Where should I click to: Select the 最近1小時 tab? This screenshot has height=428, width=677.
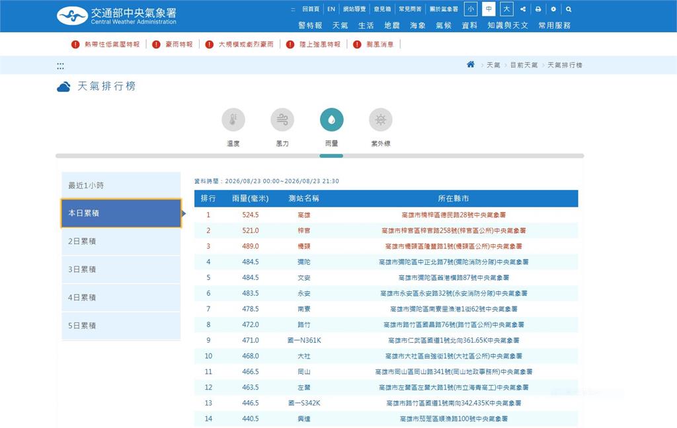click(x=121, y=185)
